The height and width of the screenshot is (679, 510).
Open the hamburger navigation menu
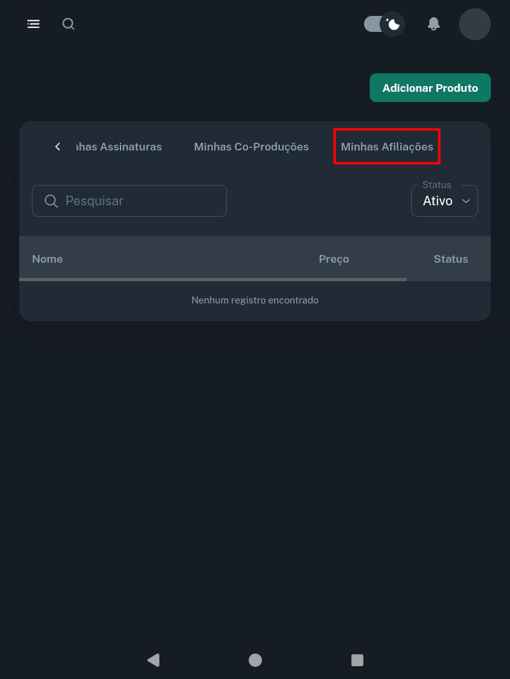33,24
